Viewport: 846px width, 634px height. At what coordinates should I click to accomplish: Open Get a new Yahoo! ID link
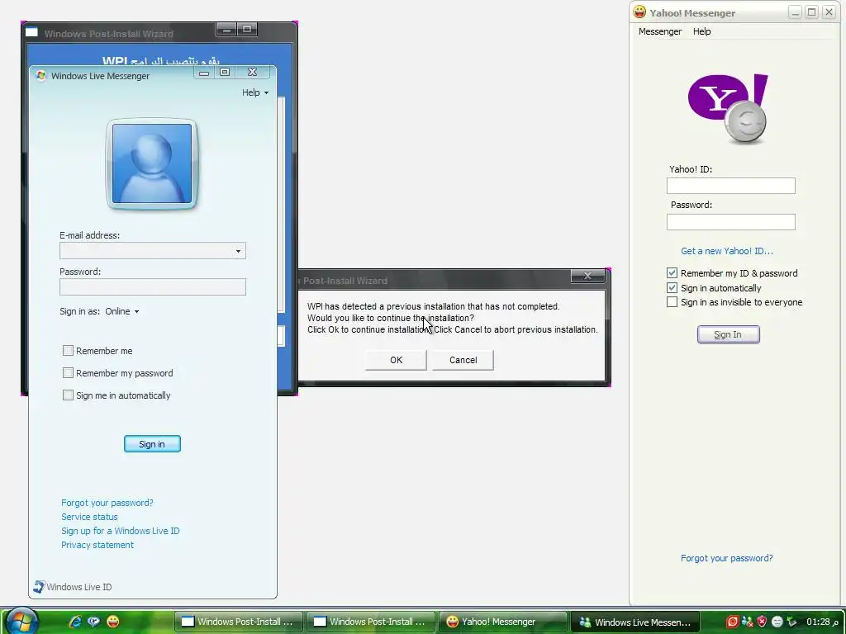(x=727, y=251)
